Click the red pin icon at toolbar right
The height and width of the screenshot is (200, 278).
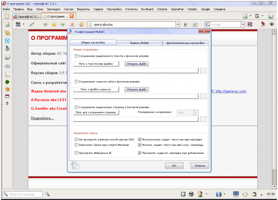tap(263, 24)
